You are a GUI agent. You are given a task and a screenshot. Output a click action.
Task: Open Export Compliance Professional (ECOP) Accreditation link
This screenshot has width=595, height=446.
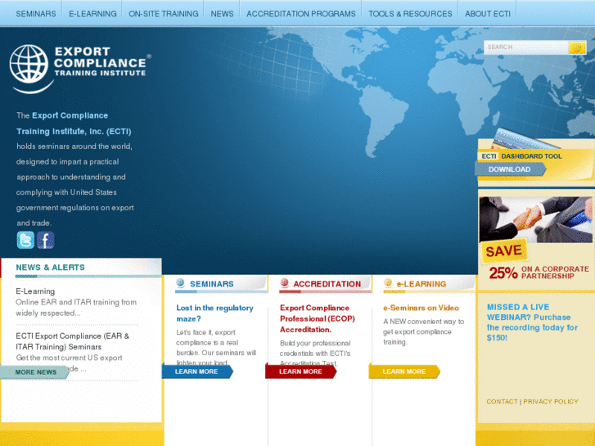coord(318,318)
